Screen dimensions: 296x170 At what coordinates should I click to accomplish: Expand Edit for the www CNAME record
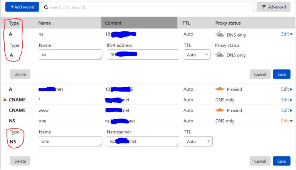pos(286,110)
